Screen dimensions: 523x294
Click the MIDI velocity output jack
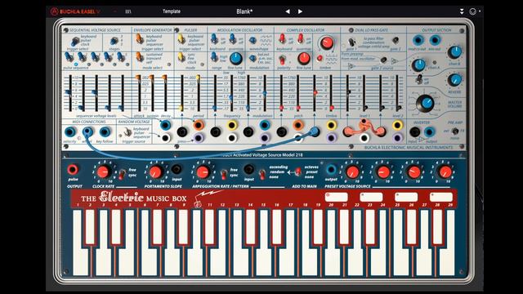[x=69, y=132]
